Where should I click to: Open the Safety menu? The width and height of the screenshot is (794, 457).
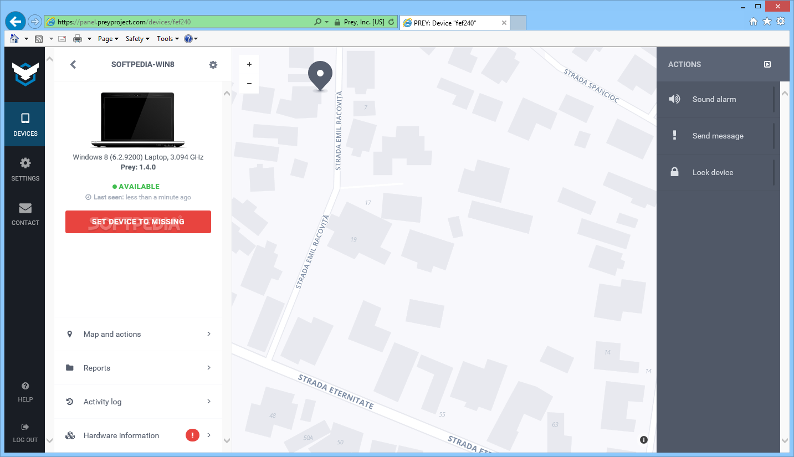tap(137, 39)
